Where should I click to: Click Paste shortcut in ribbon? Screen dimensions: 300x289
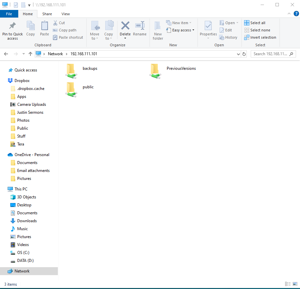pos(68,37)
